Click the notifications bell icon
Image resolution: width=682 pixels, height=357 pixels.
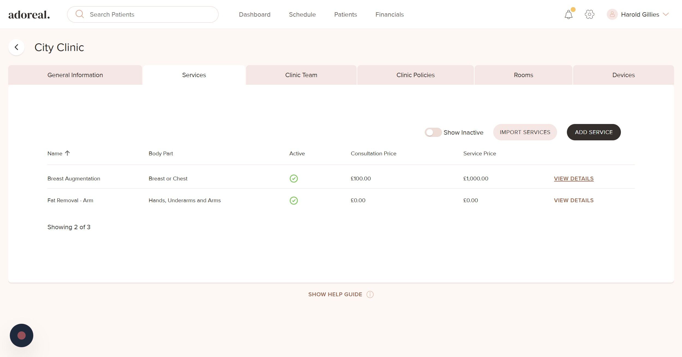coord(569,14)
